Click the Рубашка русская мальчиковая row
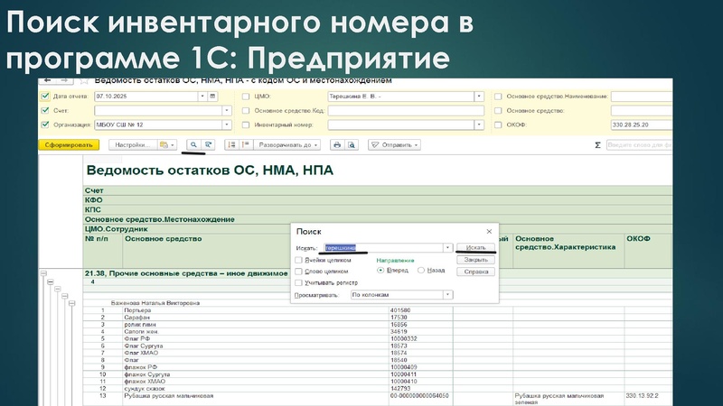The image size is (723, 406). [x=169, y=396]
